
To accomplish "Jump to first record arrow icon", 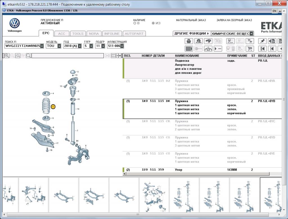I will tap(262, 49).
